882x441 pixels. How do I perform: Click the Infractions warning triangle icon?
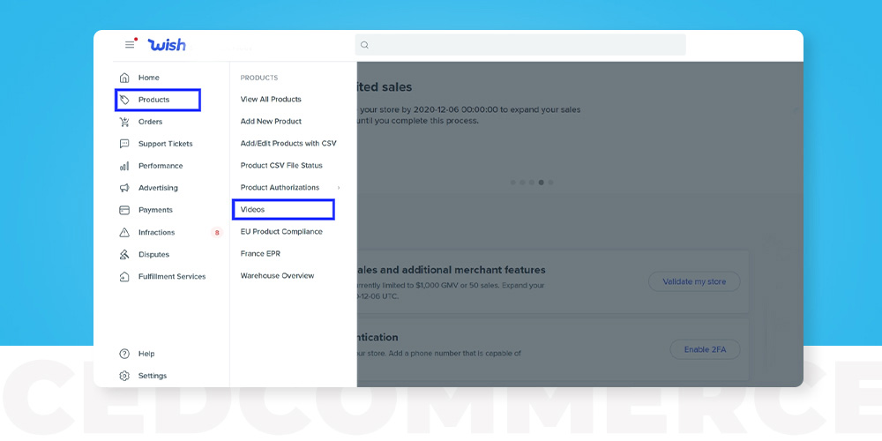pyautogui.click(x=124, y=232)
